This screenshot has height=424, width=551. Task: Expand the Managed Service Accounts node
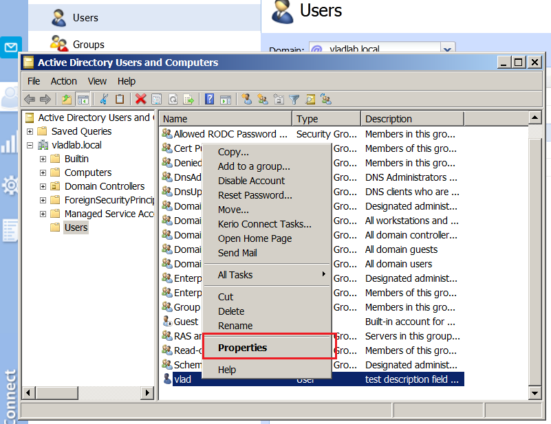pyautogui.click(x=43, y=214)
